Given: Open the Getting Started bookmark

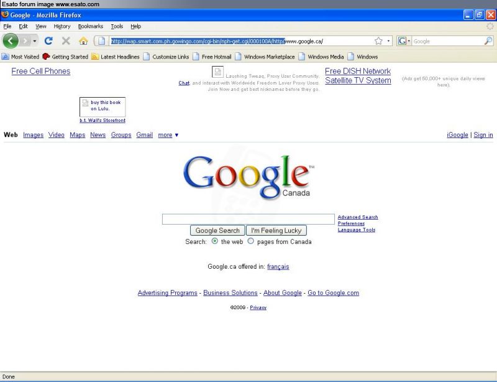Looking at the screenshot, I should (x=65, y=57).
